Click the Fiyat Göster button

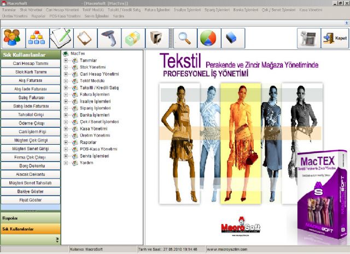point(31,200)
